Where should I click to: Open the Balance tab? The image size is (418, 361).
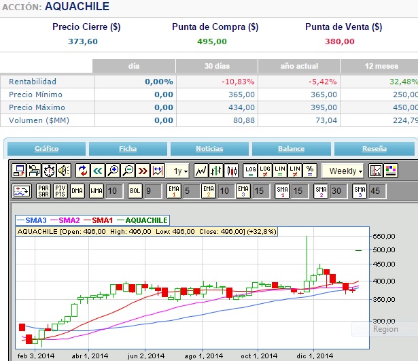(x=292, y=148)
